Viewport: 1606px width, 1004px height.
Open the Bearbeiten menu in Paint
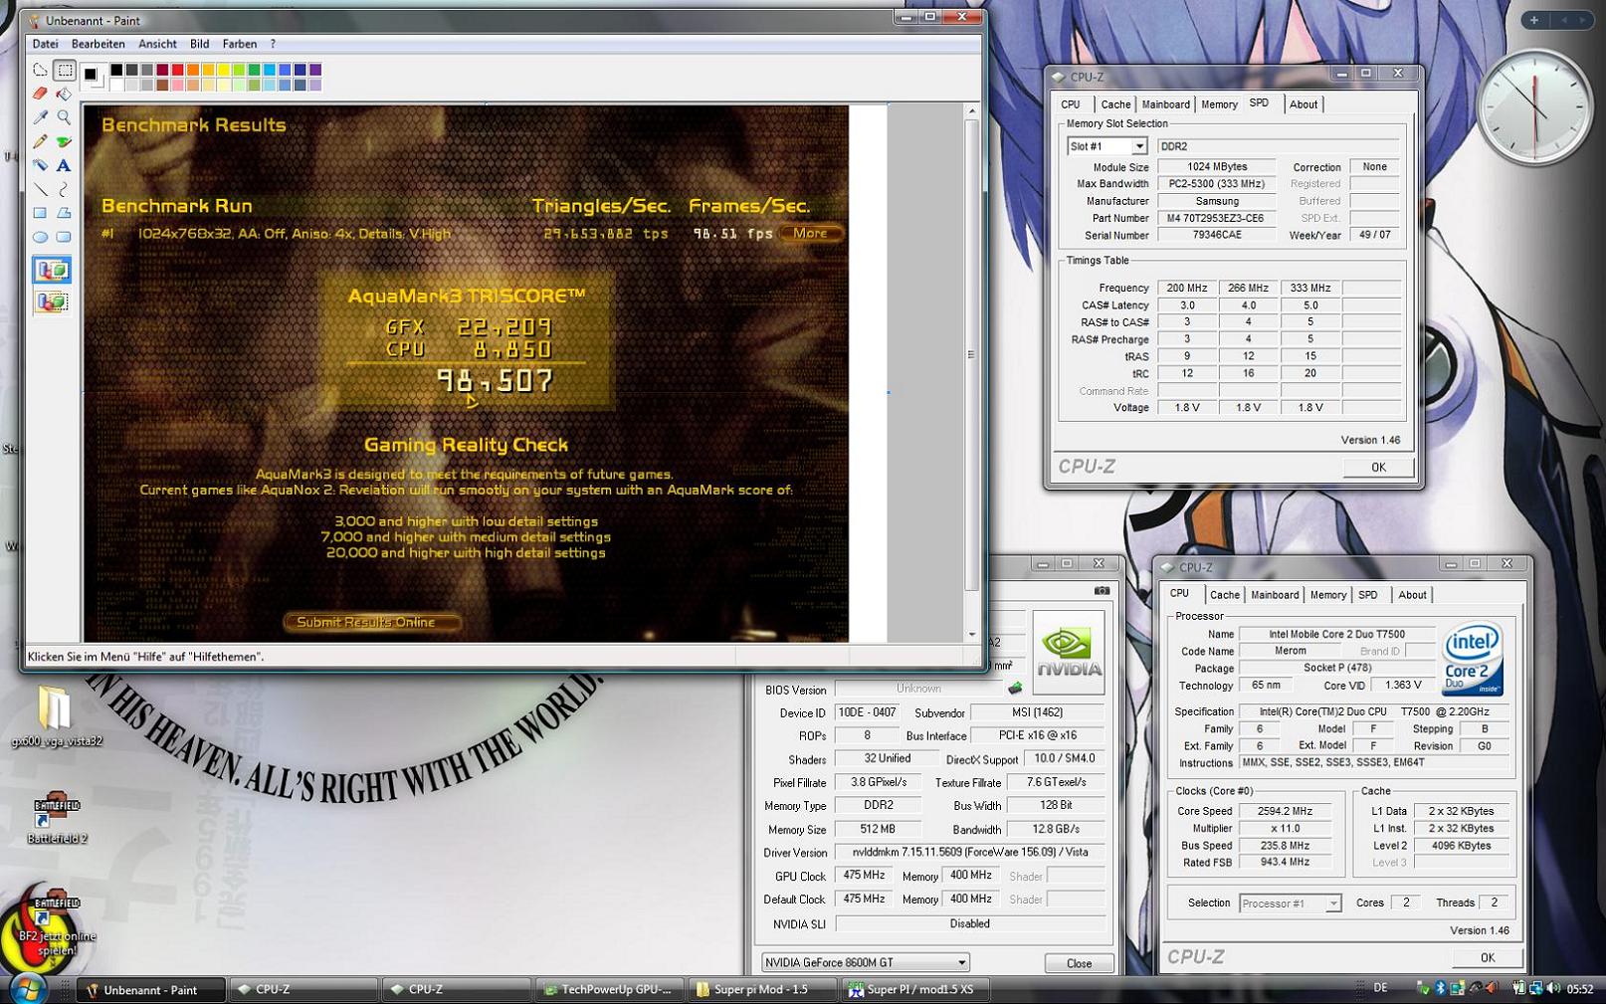pos(98,44)
